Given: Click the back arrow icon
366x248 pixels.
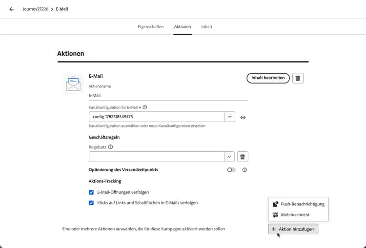Looking at the screenshot, I should click(12, 9).
